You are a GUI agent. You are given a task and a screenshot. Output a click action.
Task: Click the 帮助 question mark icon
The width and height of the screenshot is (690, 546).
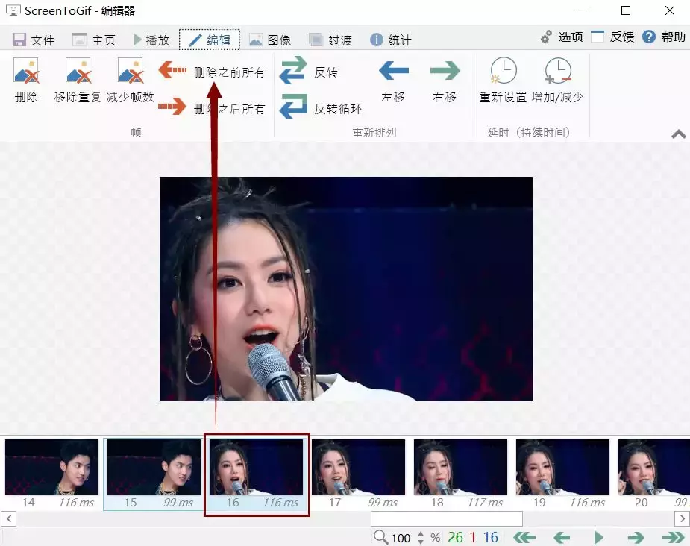[649, 37]
